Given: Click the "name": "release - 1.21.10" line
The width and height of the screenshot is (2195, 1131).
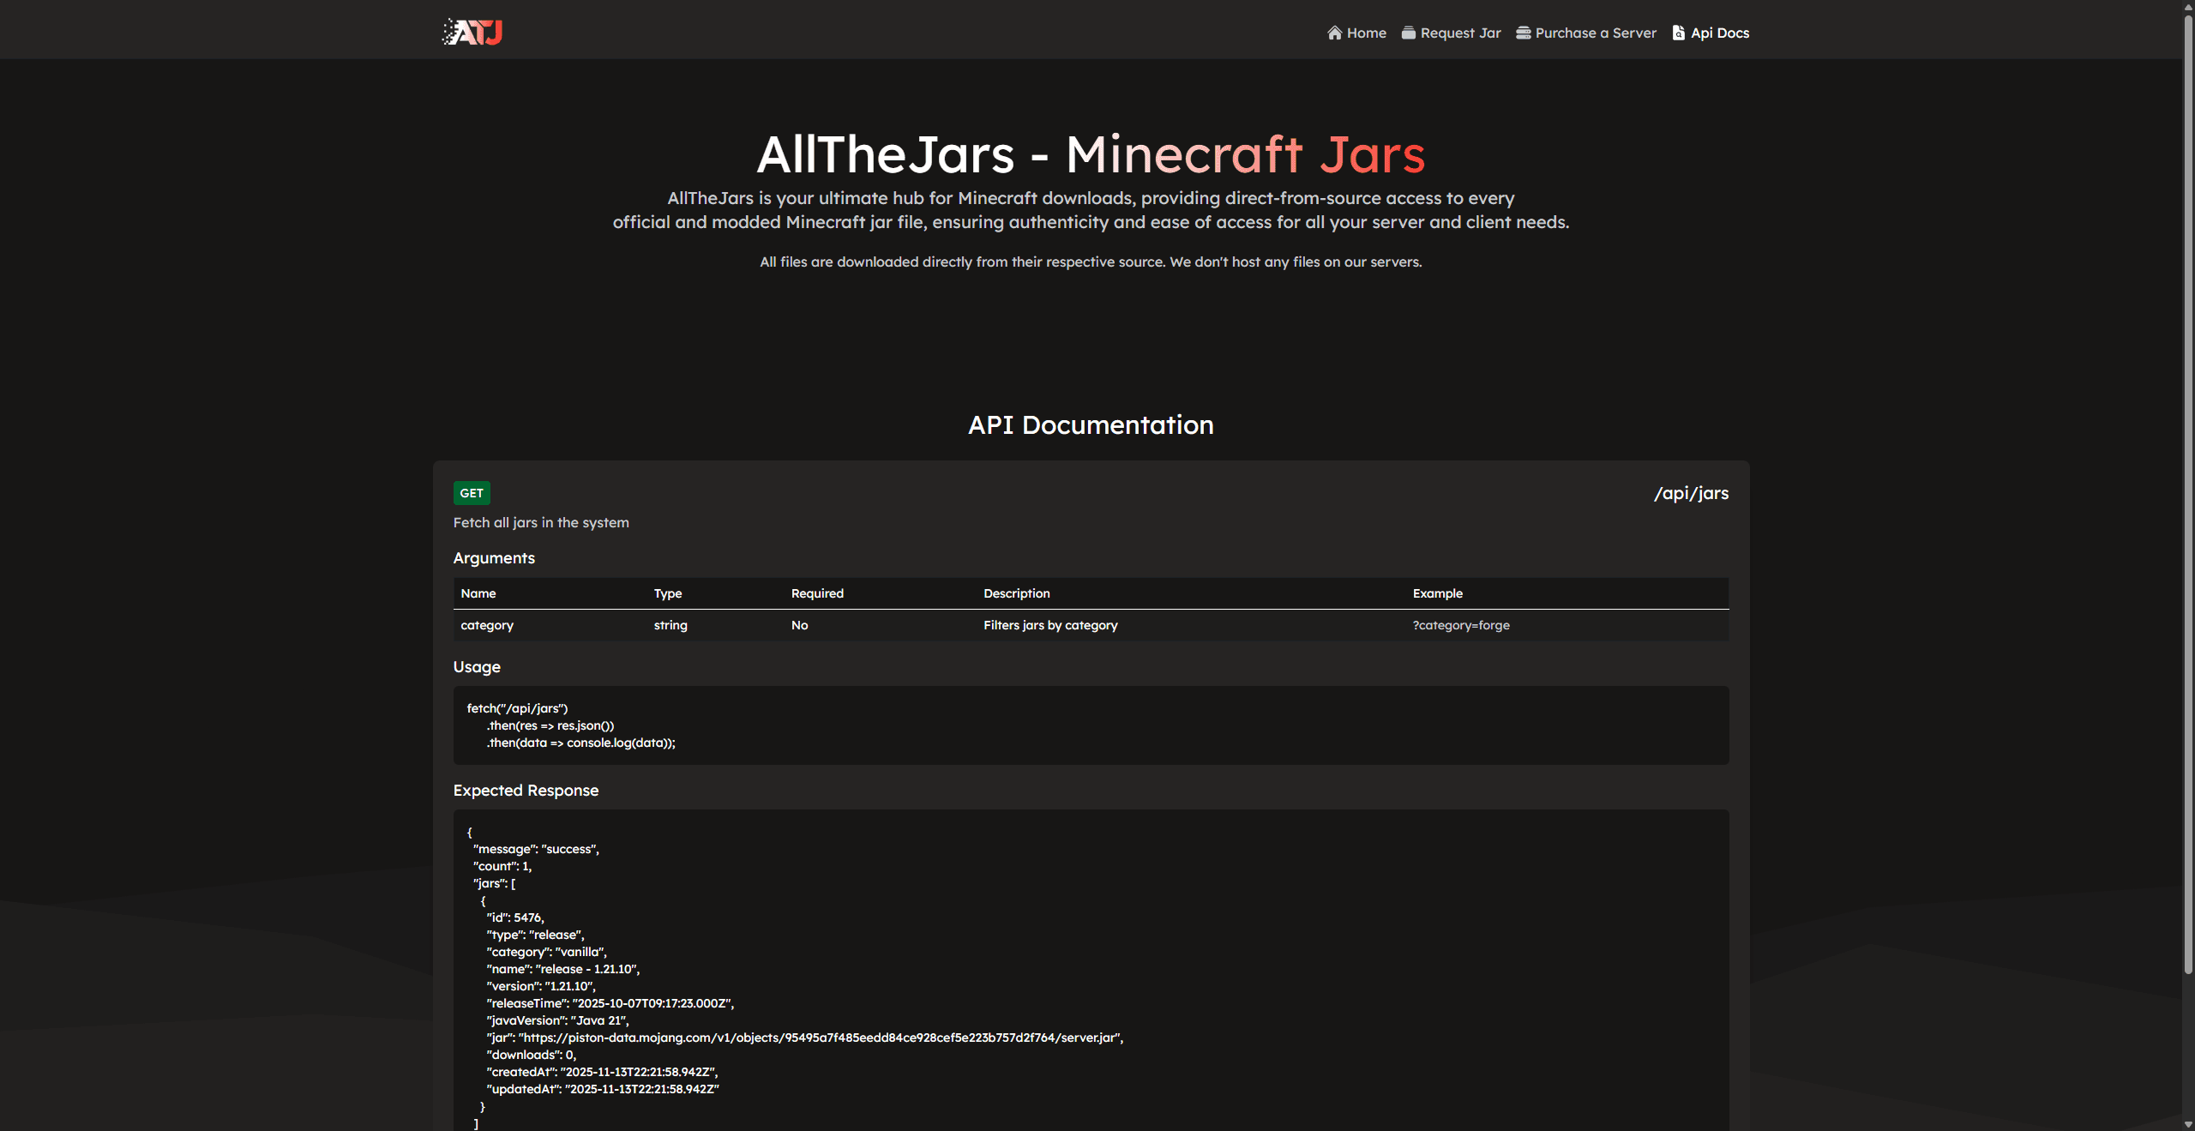Looking at the screenshot, I should tap(563, 969).
